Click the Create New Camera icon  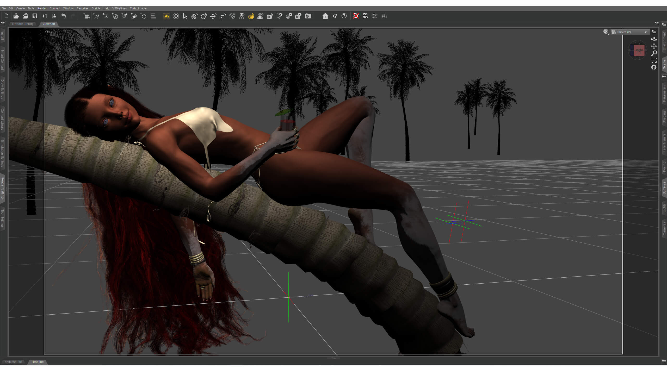coord(86,16)
